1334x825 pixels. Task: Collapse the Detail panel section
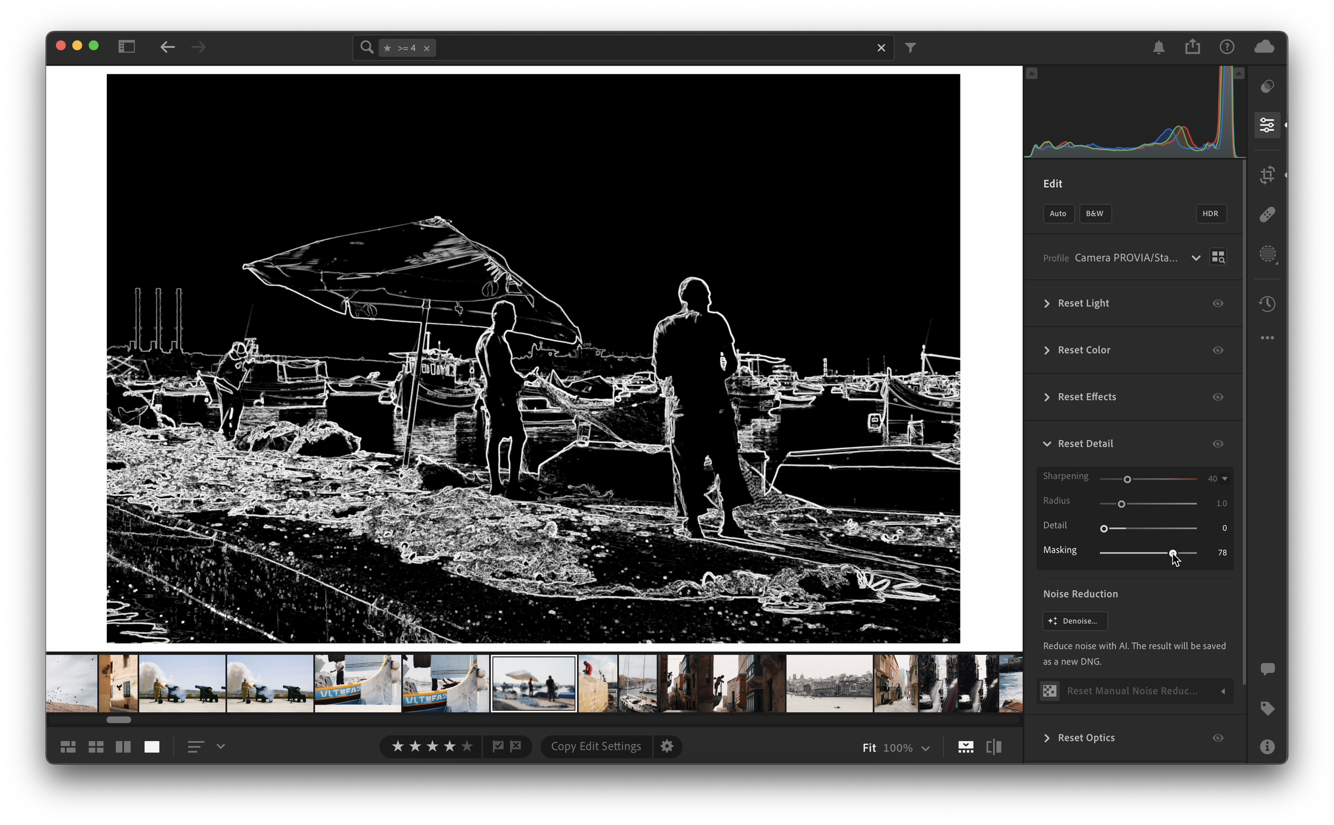point(1046,444)
